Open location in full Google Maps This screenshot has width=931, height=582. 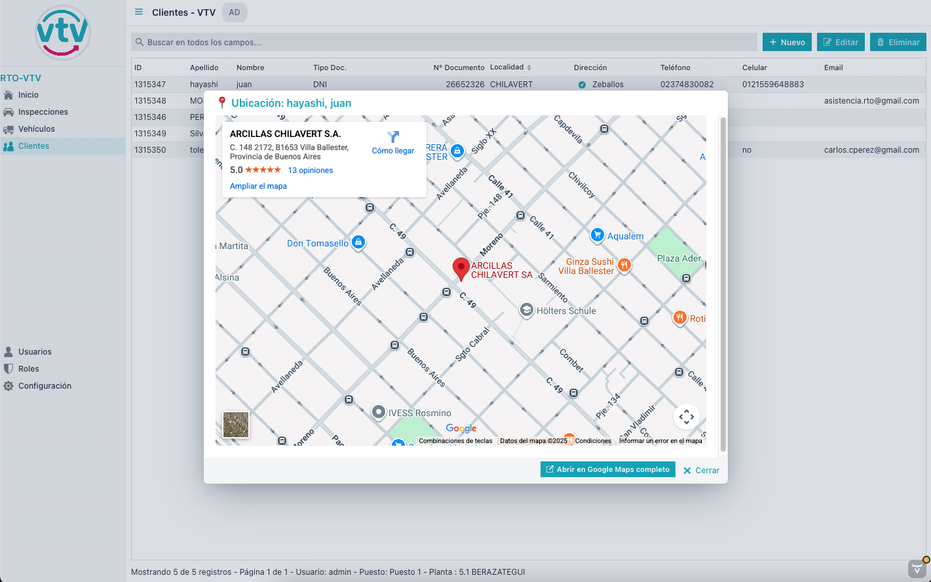point(607,469)
